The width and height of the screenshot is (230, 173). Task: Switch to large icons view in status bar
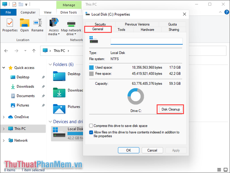225,170
